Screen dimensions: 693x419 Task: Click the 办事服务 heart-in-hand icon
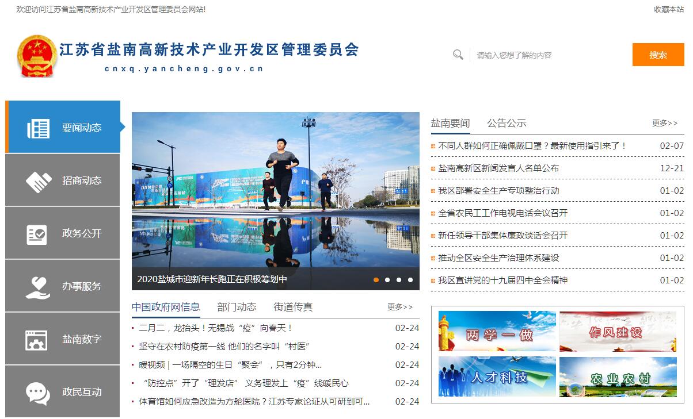pyautogui.click(x=38, y=287)
